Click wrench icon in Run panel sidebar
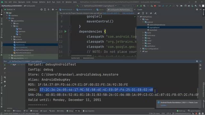 point(5,69)
